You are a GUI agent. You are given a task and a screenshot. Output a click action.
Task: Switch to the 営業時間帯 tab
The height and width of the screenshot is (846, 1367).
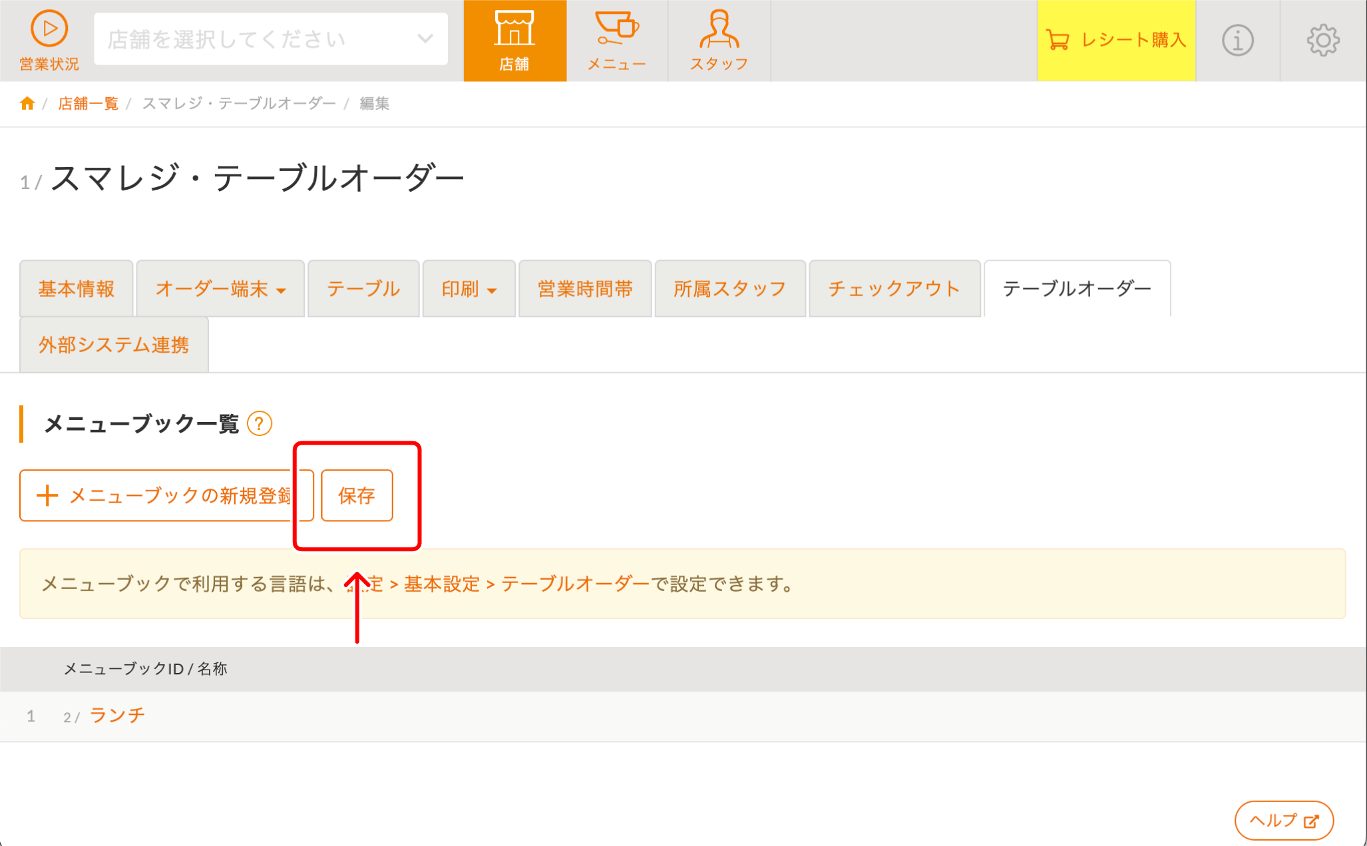pyautogui.click(x=585, y=289)
